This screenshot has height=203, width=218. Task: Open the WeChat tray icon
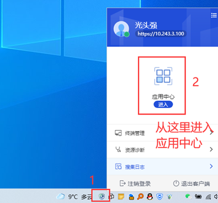[x=188, y=196]
